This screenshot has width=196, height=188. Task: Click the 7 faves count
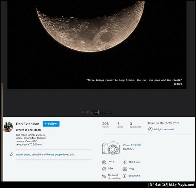point(120,125)
